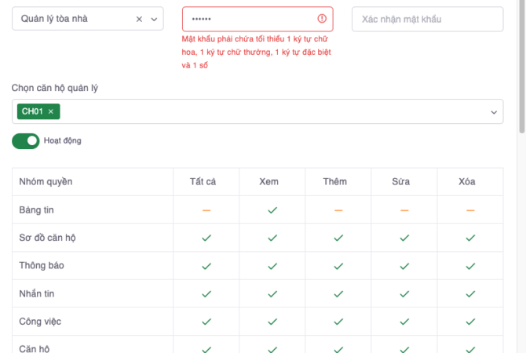Screen dimensions: 526x353
Task: Toggle Bảng tin Xóa dash icon
Action: coord(470,210)
